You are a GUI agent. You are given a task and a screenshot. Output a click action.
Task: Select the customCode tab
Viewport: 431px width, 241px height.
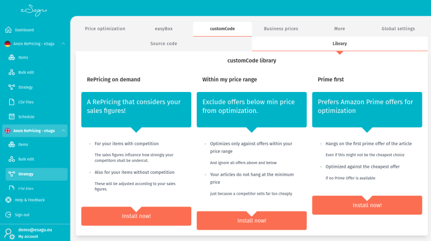tap(223, 29)
